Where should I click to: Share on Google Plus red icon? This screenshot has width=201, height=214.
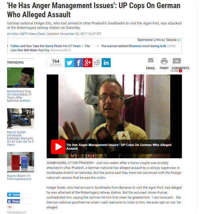tap(88, 63)
